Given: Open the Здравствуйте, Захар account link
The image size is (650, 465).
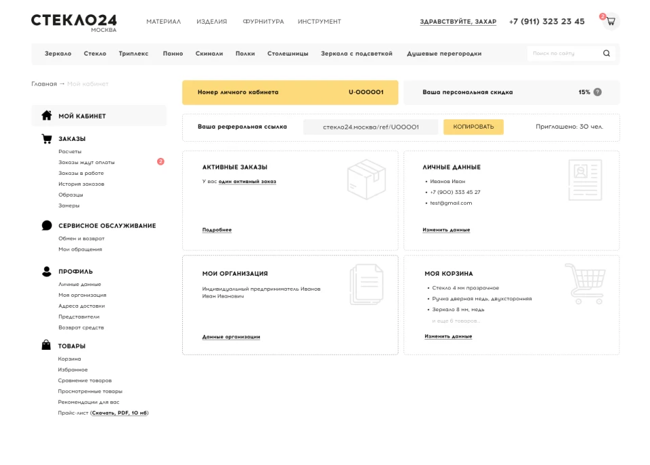Looking at the screenshot, I should pos(458,22).
